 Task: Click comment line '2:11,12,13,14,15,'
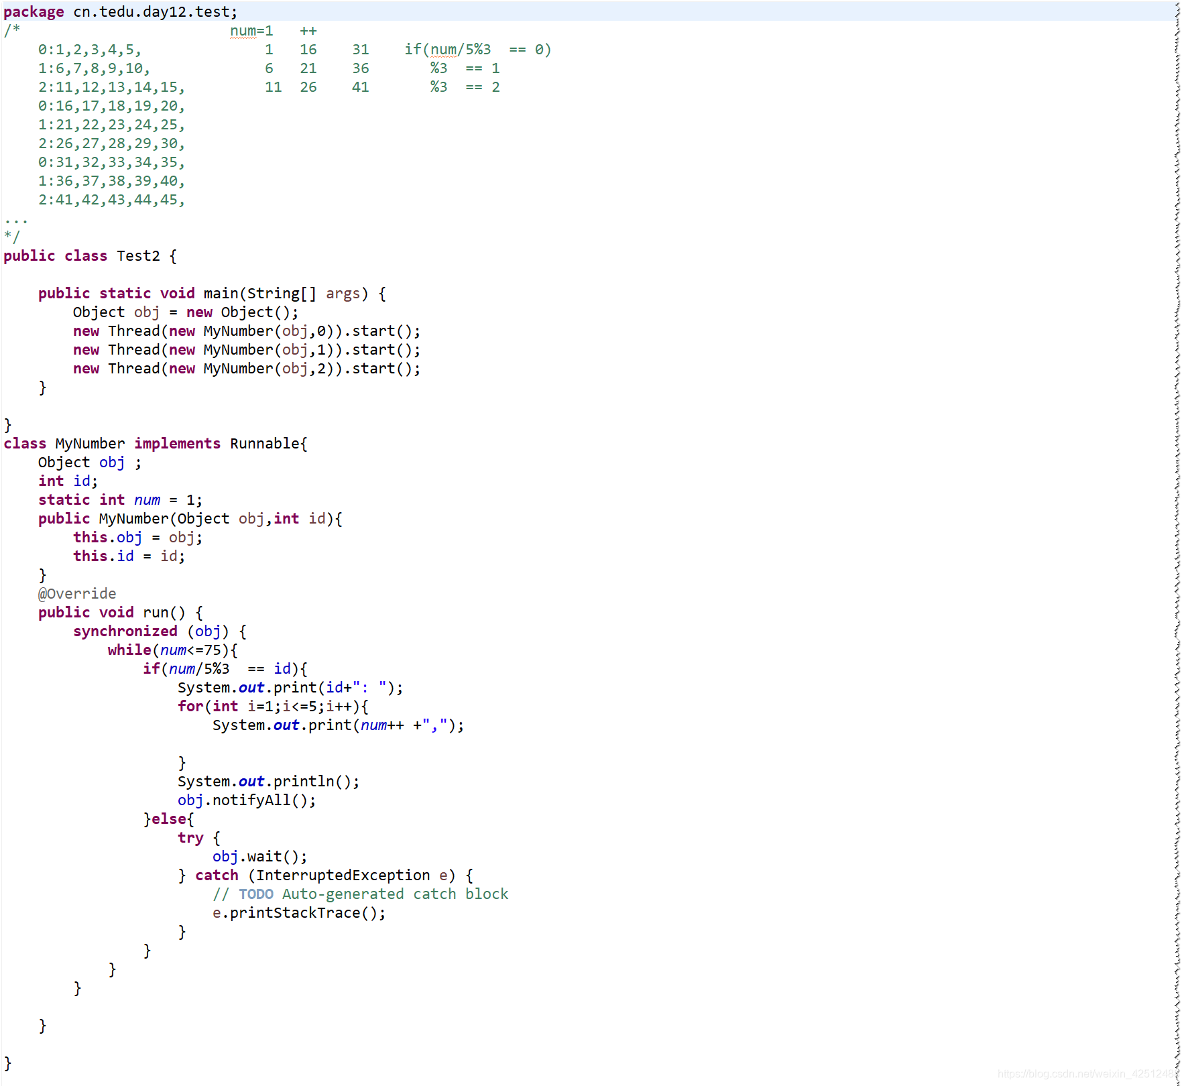[111, 86]
